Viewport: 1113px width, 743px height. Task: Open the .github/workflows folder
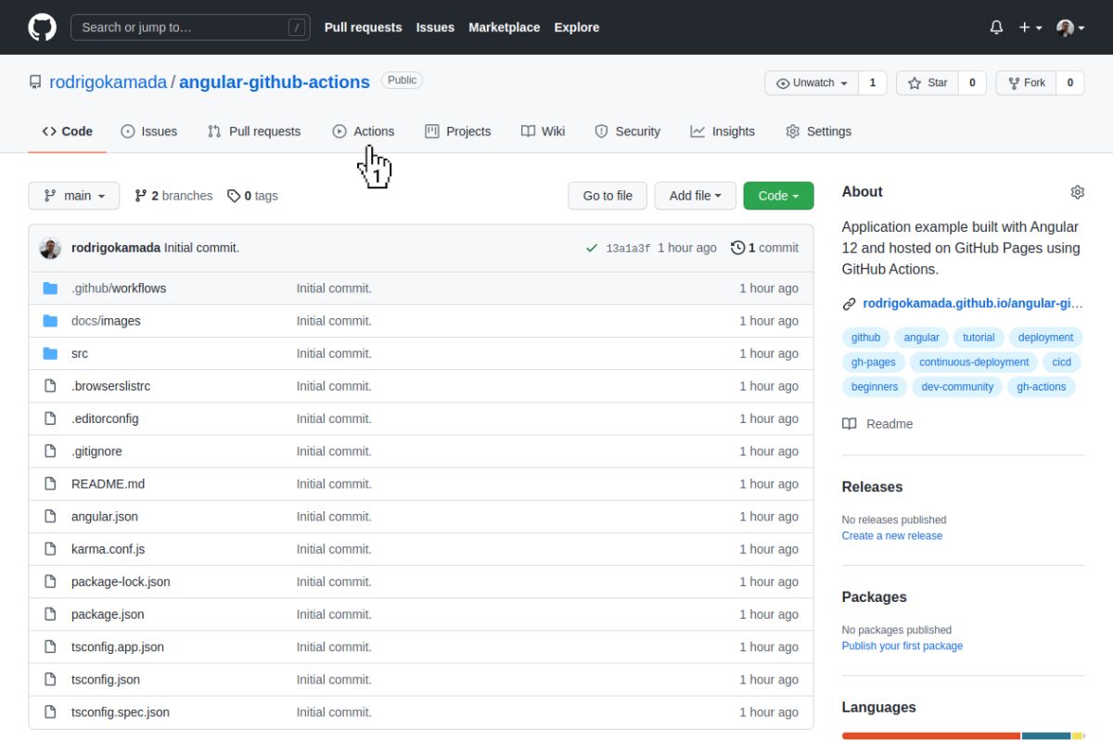point(119,288)
